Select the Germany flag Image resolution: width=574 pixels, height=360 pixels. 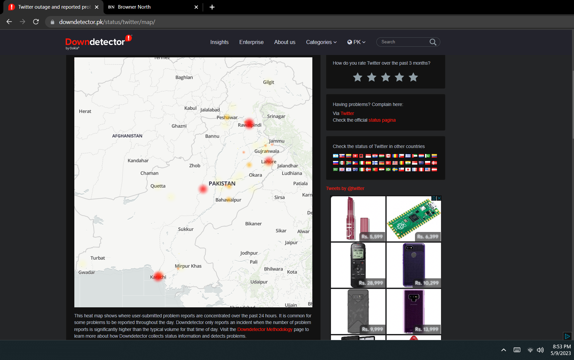coord(382,163)
